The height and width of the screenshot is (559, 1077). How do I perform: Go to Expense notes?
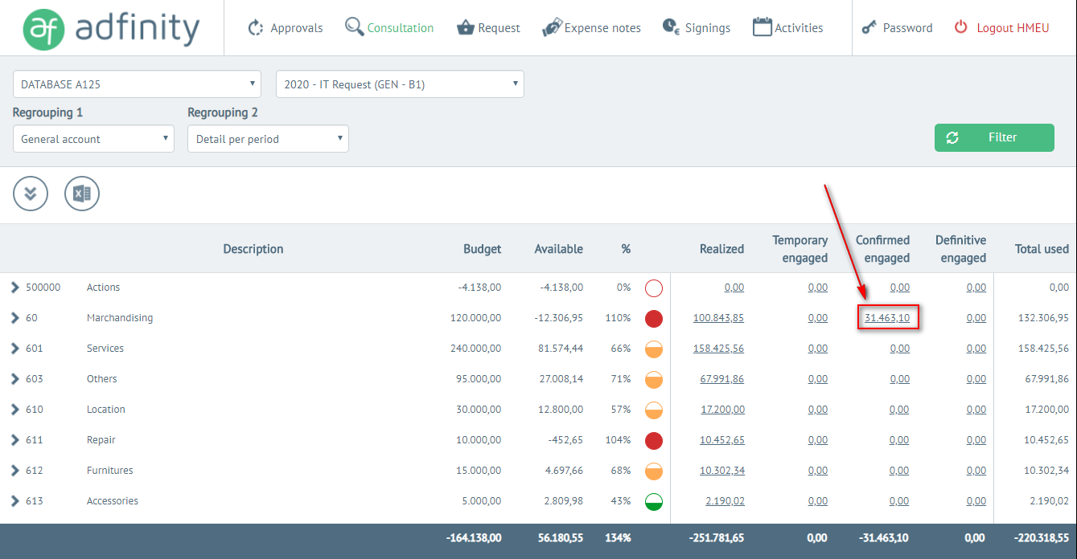point(592,28)
